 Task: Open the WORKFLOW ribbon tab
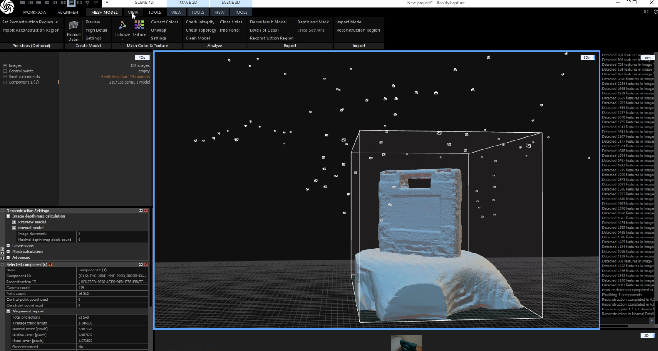pyautogui.click(x=35, y=13)
